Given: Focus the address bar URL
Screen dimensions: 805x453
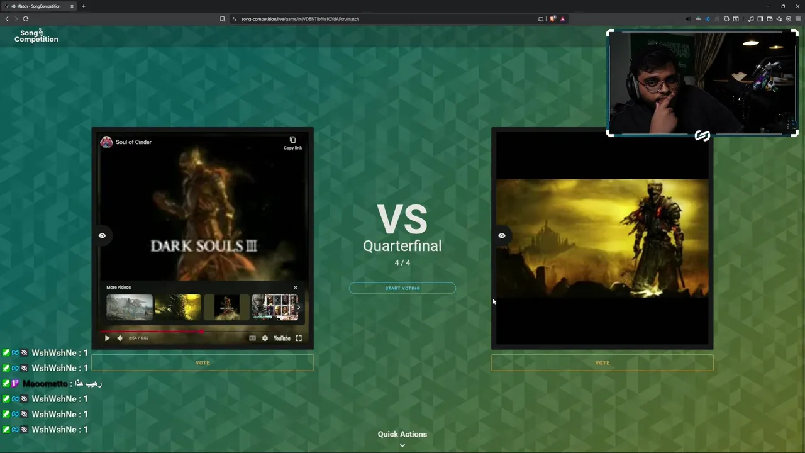Looking at the screenshot, I should 300,19.
